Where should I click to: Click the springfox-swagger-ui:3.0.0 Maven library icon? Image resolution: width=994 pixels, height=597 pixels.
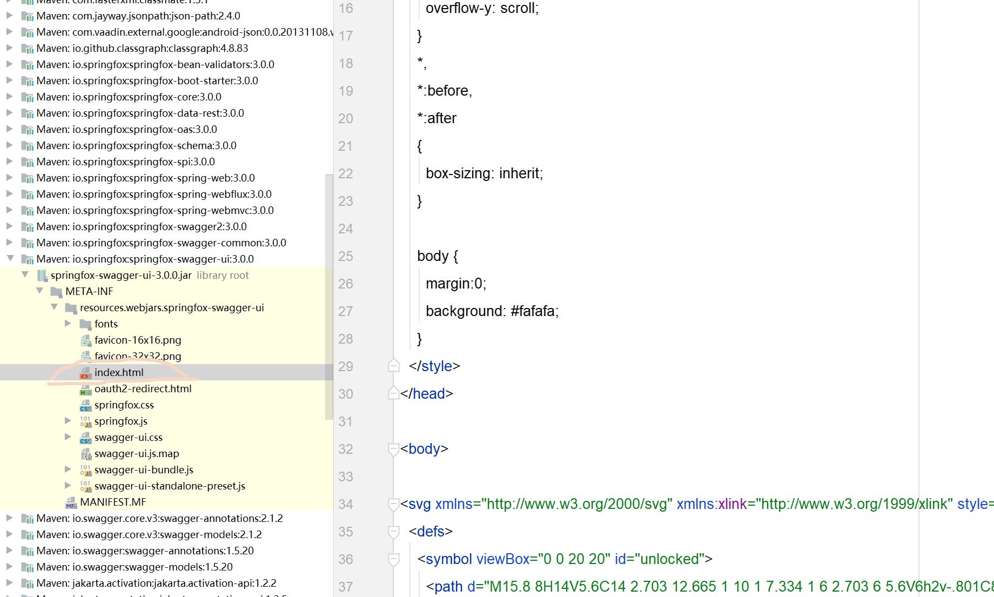tap(27, 259)
